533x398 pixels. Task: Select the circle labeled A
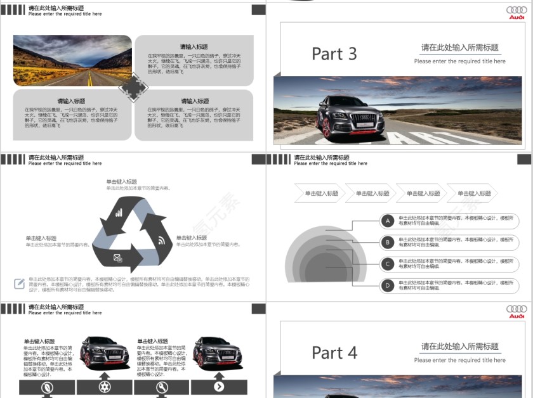click(388, 221)
